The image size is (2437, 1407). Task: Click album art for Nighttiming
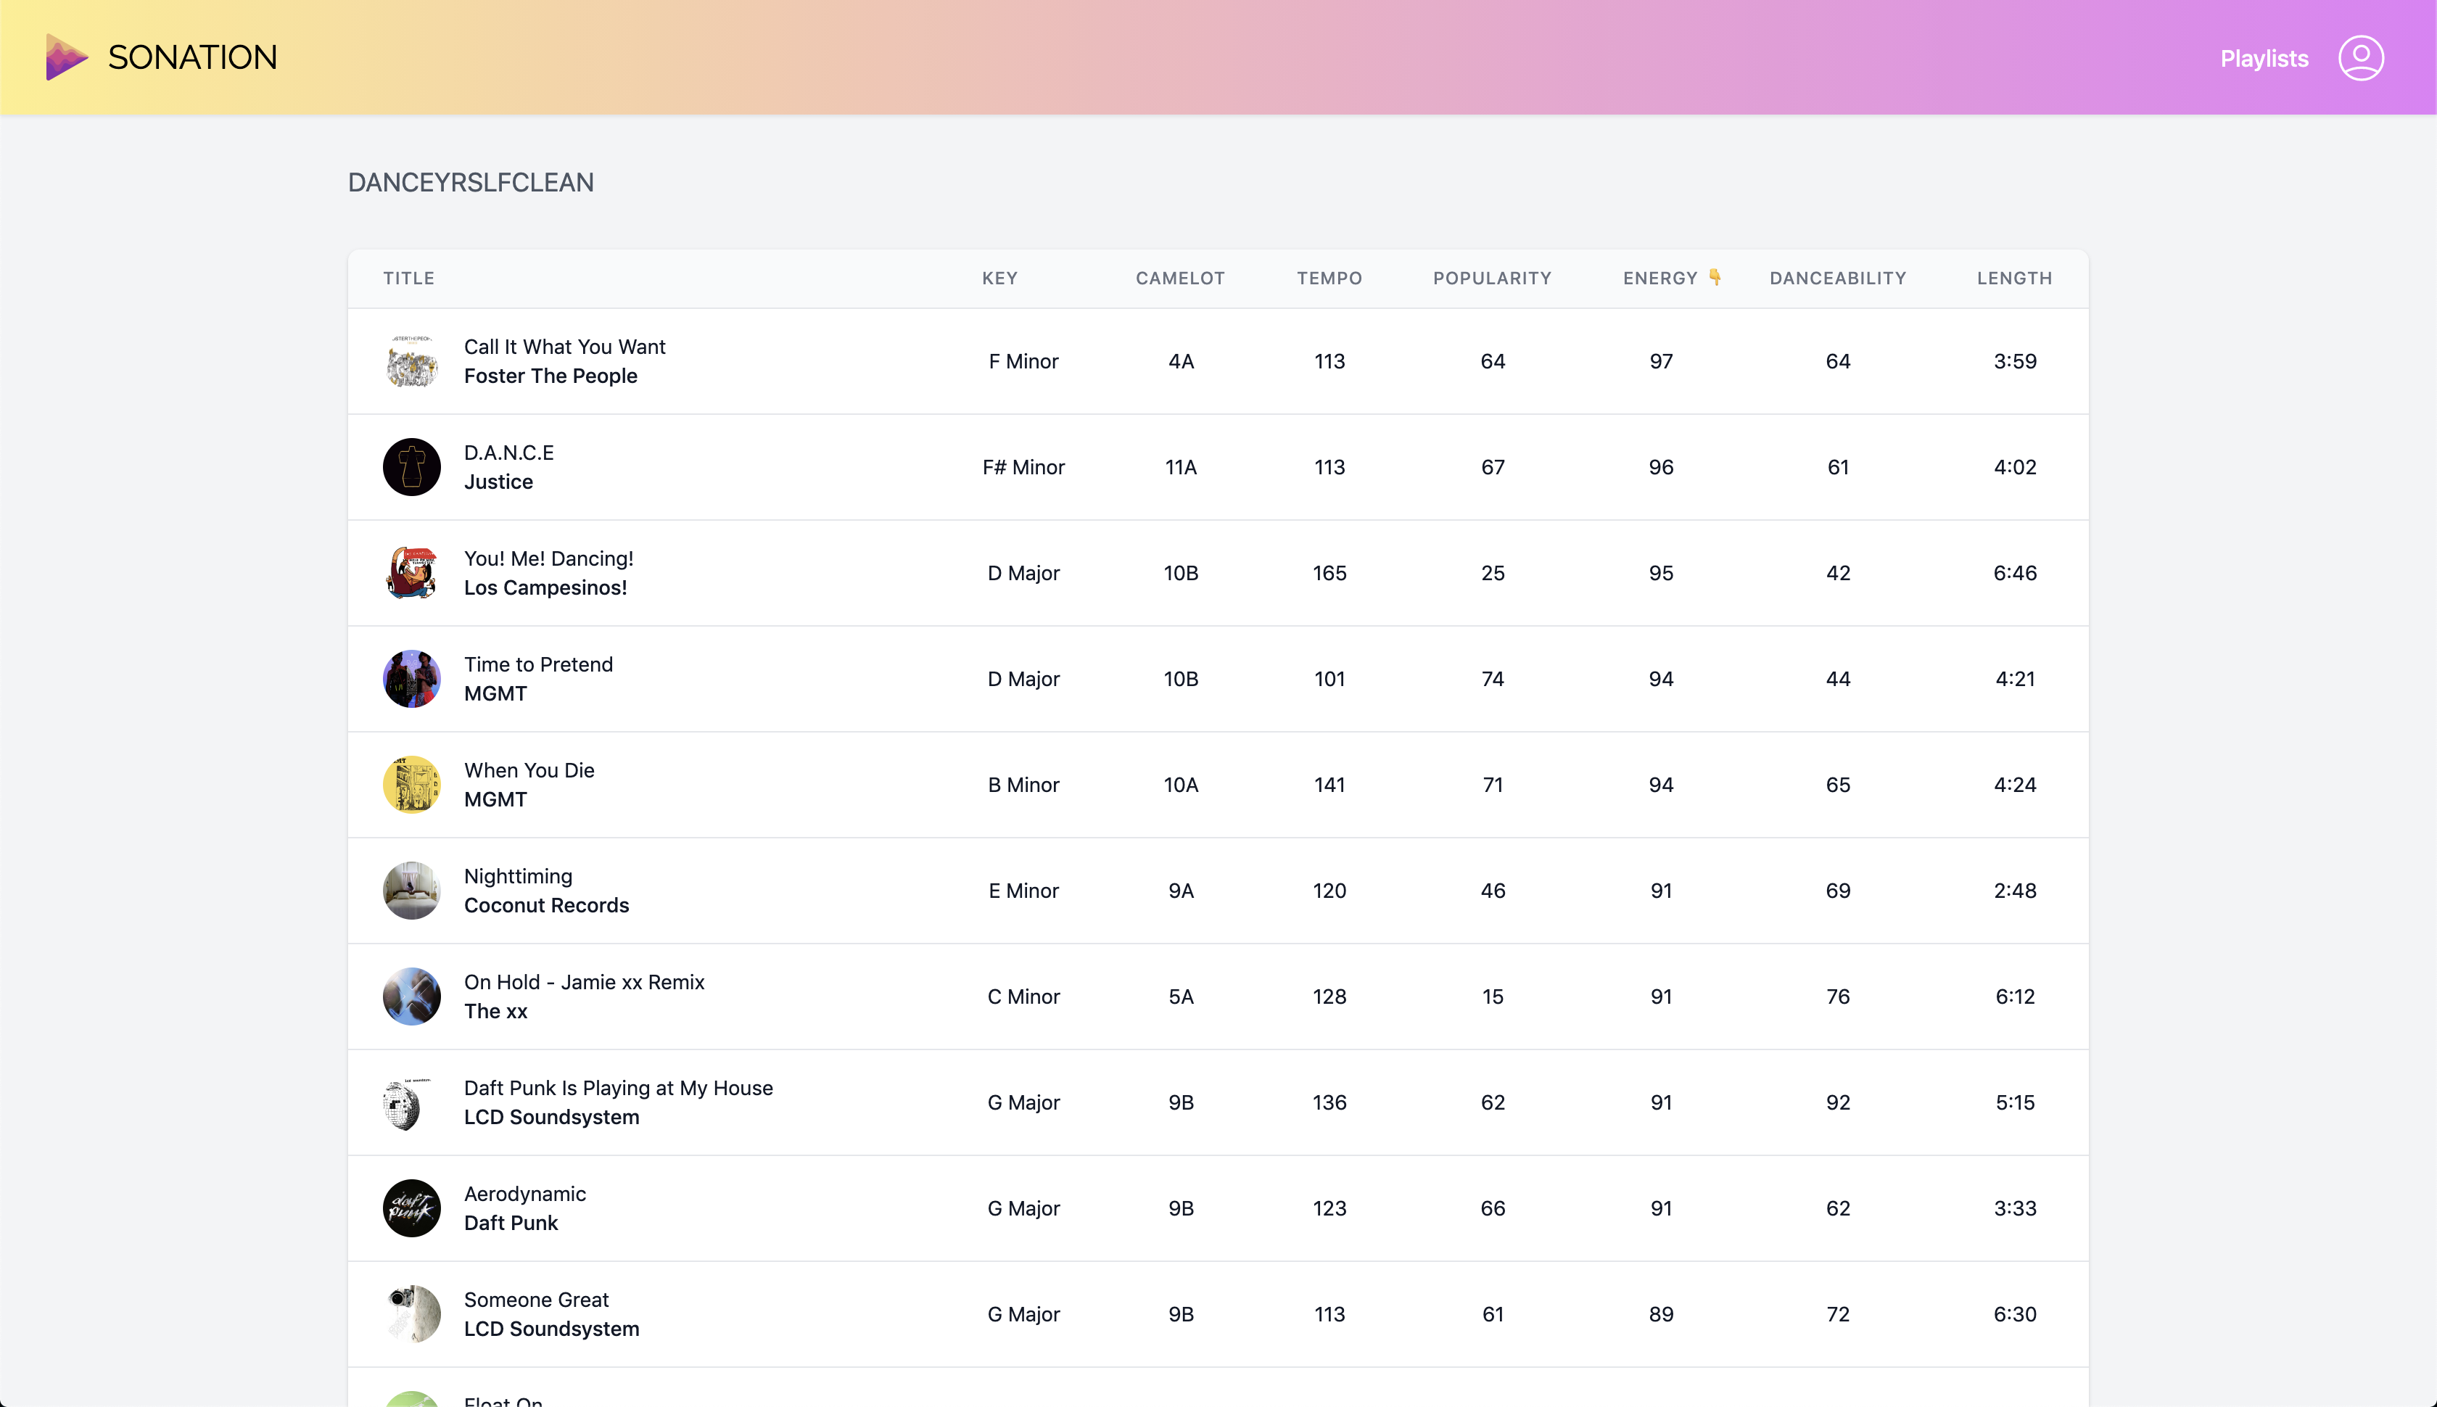412,890
